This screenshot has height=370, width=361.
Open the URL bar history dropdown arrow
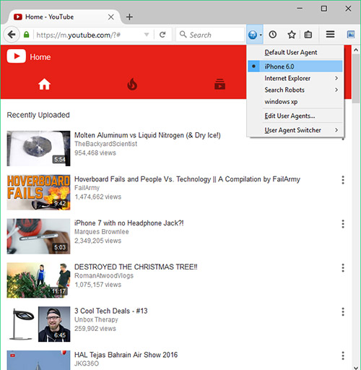point(147,35)
